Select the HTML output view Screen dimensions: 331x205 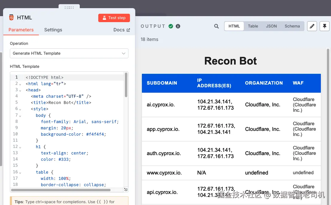[x=234, y=26]
